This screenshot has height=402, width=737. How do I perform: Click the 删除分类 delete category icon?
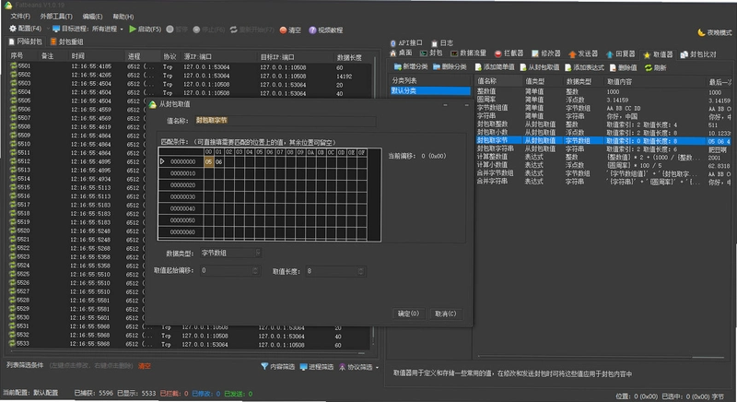[437, 67]
